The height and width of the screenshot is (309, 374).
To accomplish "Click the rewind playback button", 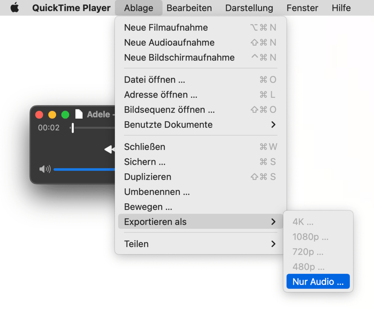I will tap(110, 149).
